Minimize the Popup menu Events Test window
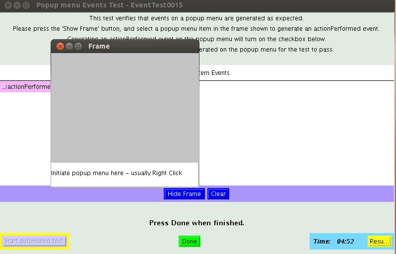Screen dimensions: 396x254 pyautogui.click(x=17, y=5)
